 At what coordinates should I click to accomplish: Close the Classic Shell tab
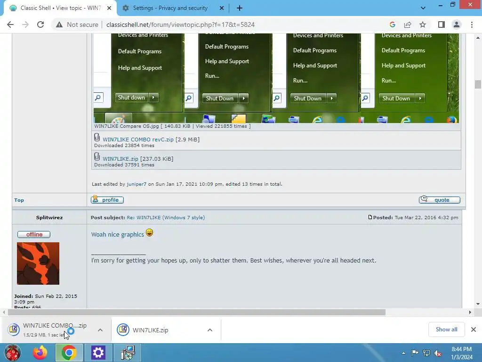(109, 8)
